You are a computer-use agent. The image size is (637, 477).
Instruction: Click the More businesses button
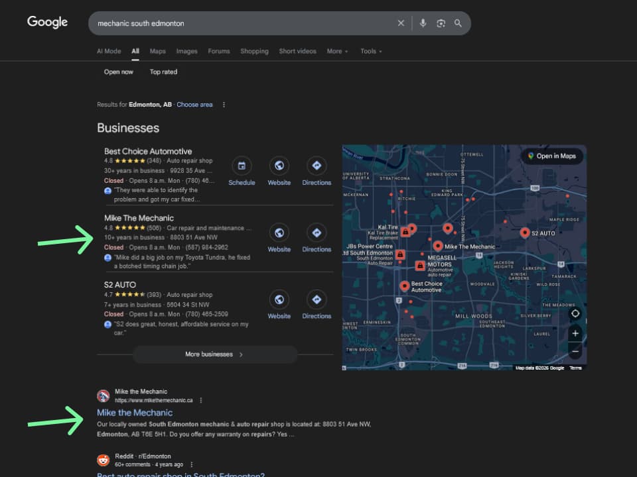coord(215,354)
